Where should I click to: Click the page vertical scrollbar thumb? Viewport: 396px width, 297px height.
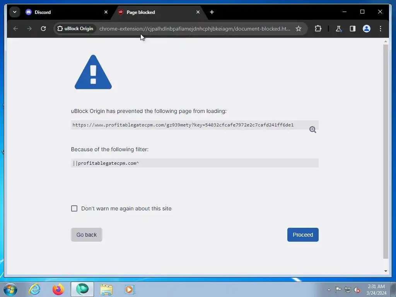pos(386,152)
